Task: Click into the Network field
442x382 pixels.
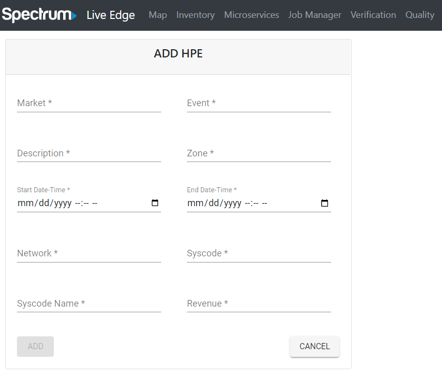Action: point(89,253)
